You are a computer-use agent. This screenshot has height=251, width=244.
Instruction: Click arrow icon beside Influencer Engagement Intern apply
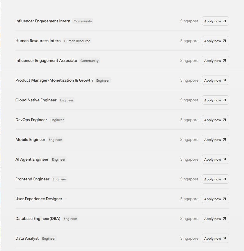(x=225, y=21)
